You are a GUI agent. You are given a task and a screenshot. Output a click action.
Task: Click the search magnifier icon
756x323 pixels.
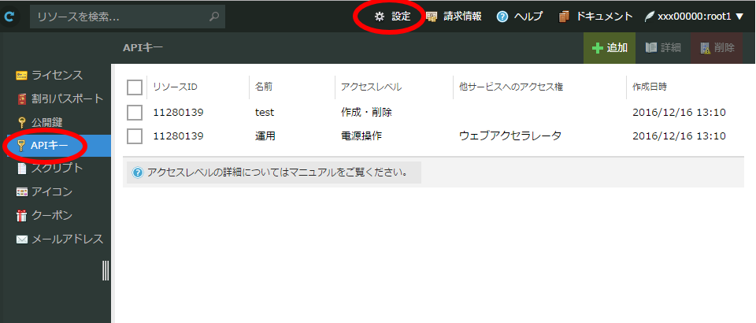(214, 17)
